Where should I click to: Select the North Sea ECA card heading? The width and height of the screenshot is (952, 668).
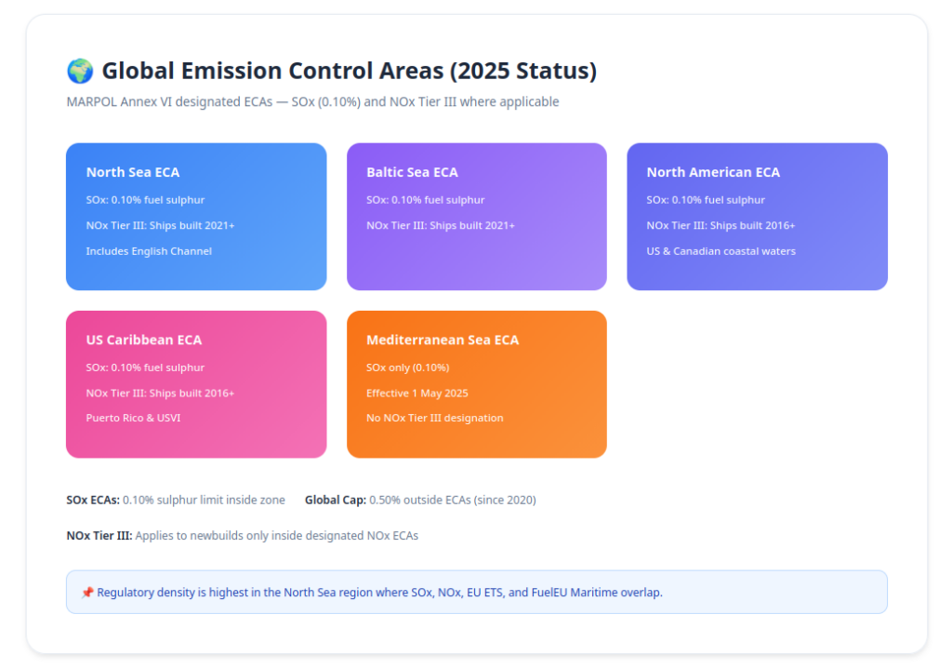click(133, 172)
